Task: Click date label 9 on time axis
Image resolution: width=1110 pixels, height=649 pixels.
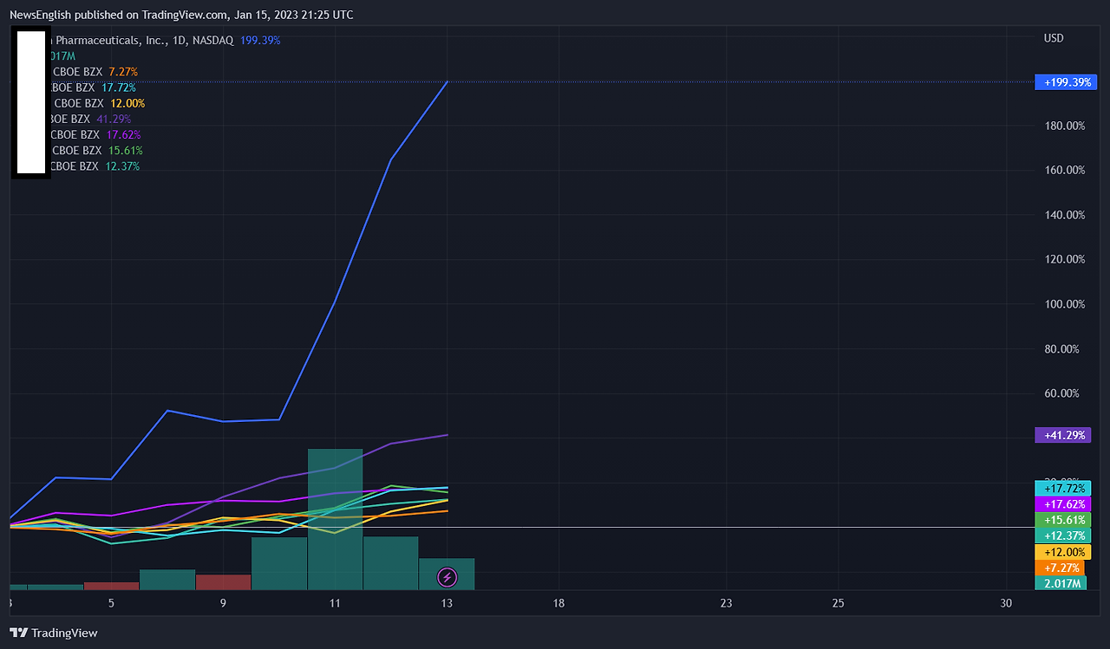Action: click(223, 603)
